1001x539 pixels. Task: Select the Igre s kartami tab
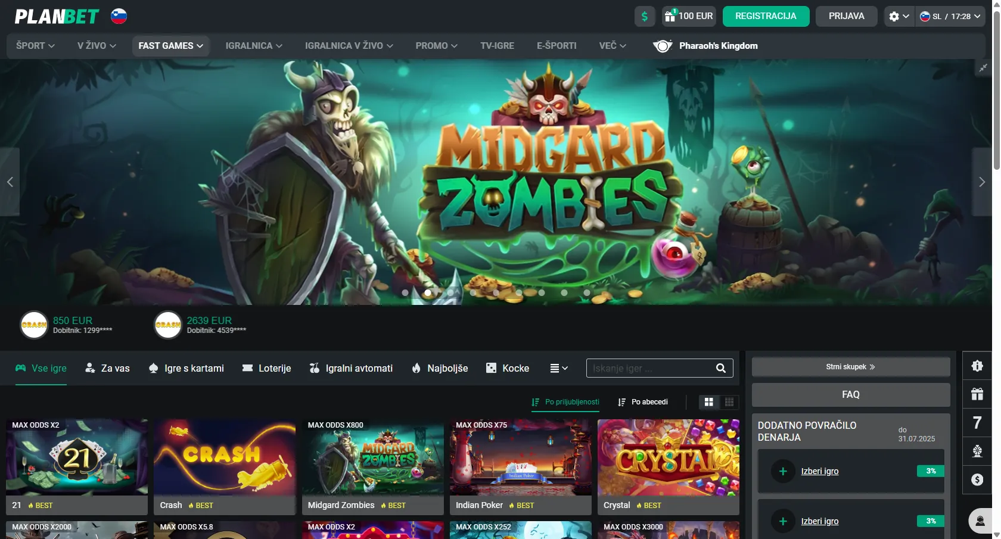186,368
